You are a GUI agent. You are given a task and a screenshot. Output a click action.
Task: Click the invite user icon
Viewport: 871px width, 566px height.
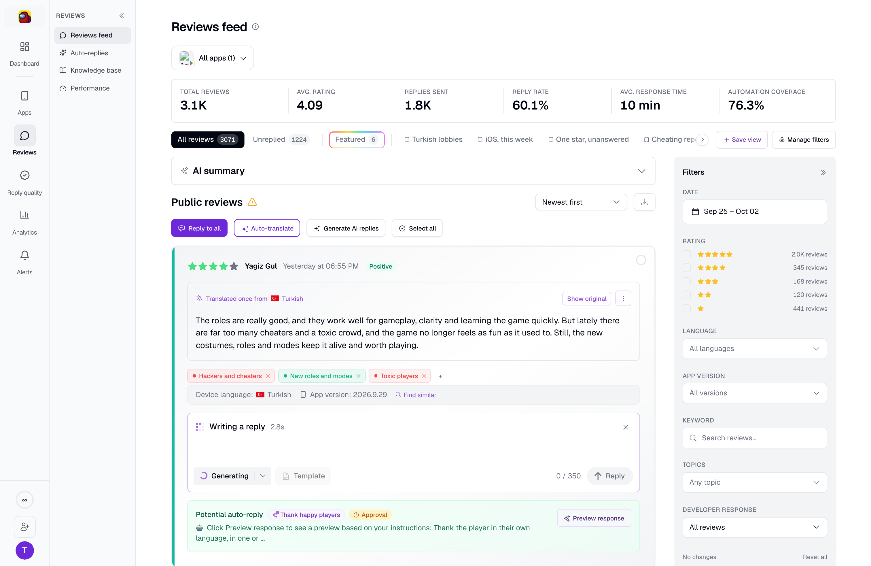(24, 527)
